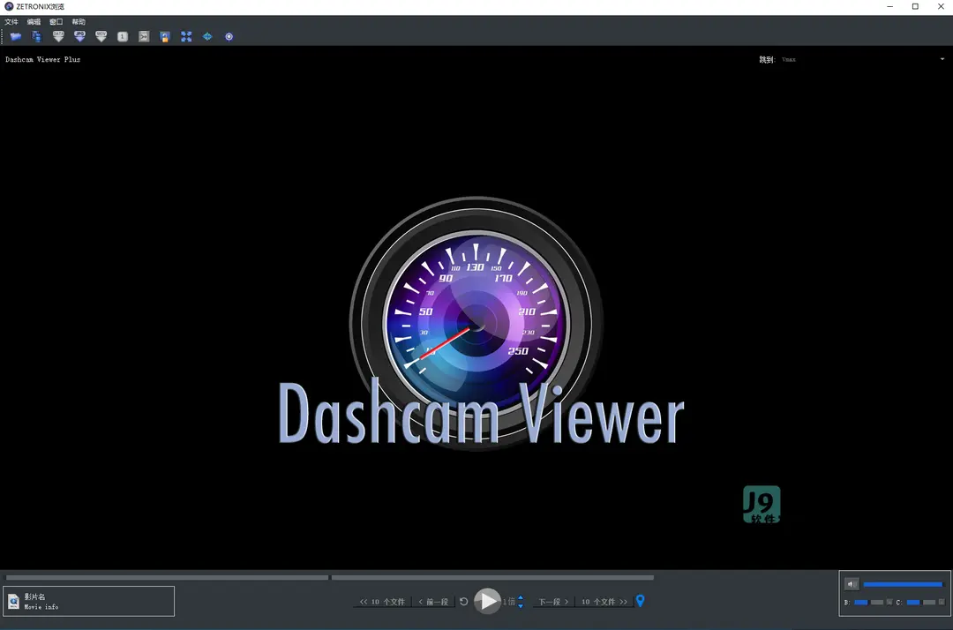Viewport: 953px width, 630px height.
Task: Click the fullscreen four-arrows toolbar icon
Action: pyautogui.click(x=186, y=36)
